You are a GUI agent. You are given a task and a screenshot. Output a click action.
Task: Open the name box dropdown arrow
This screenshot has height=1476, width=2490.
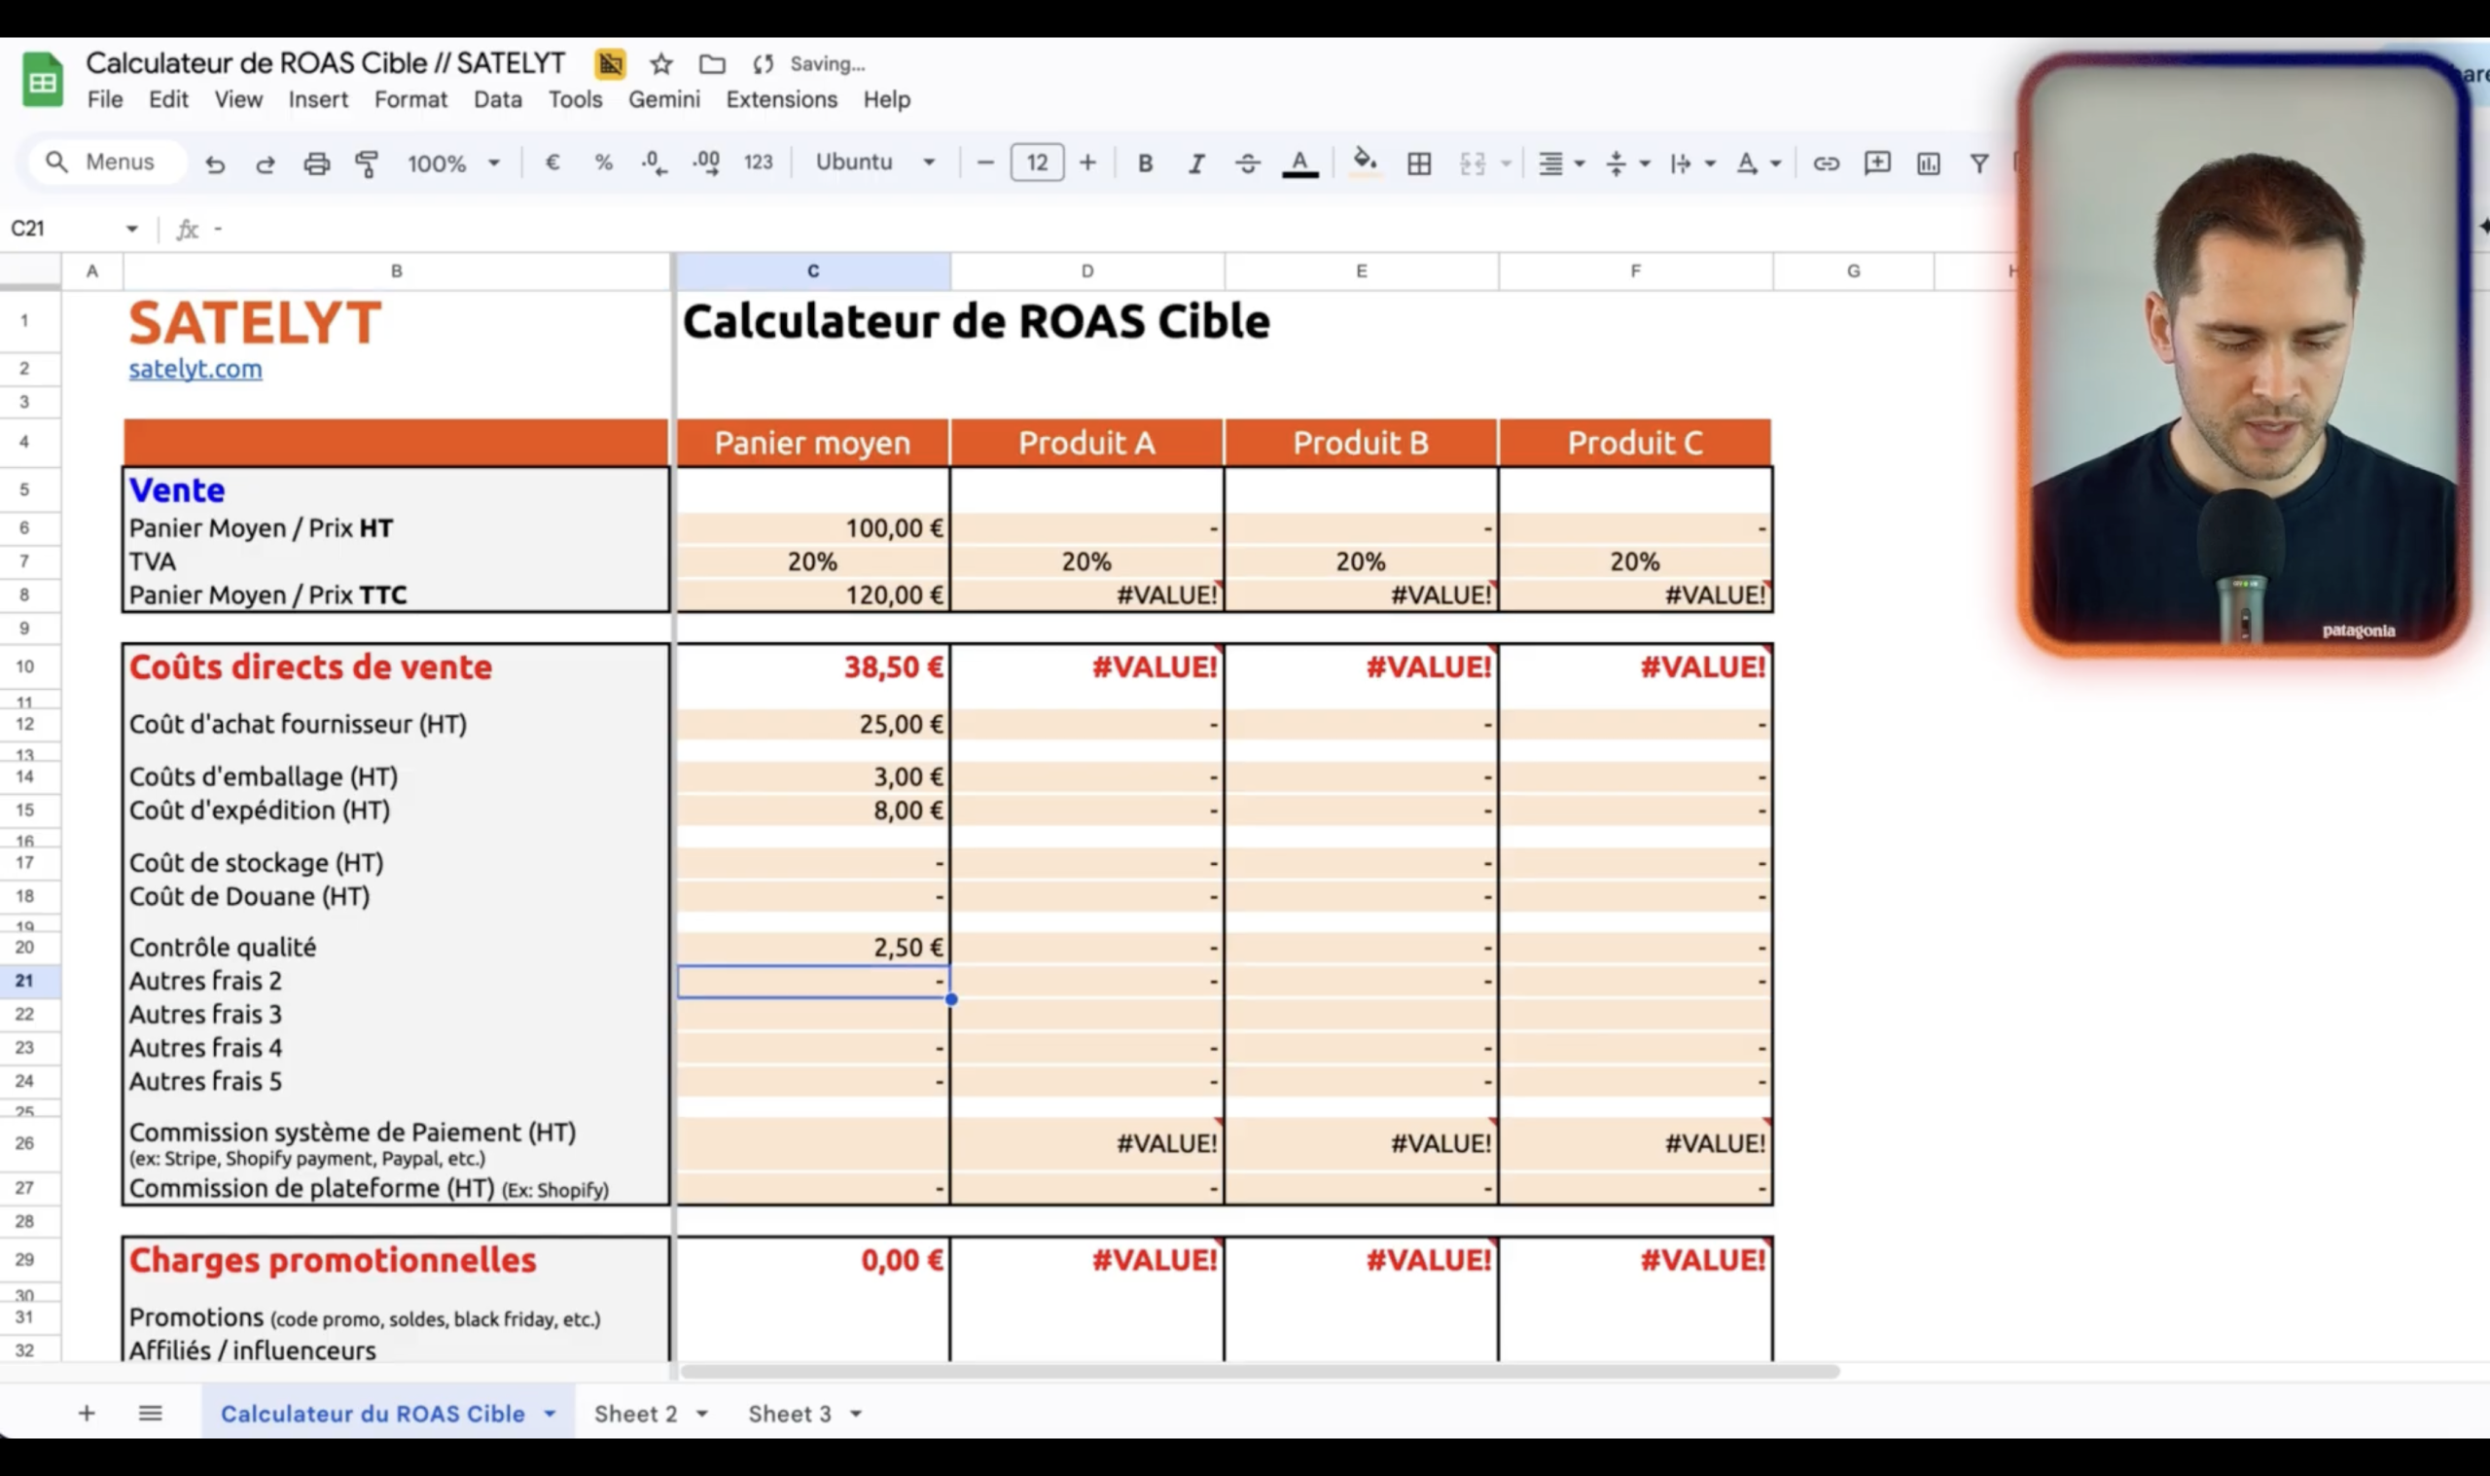pyautogui.click(x=131, y=229)
